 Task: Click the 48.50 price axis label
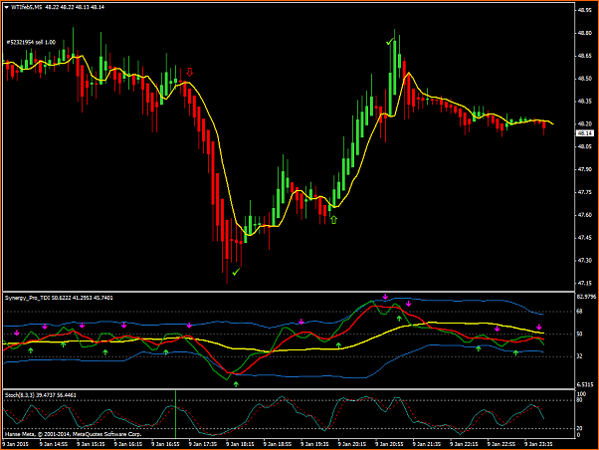[x=584, y=79]
